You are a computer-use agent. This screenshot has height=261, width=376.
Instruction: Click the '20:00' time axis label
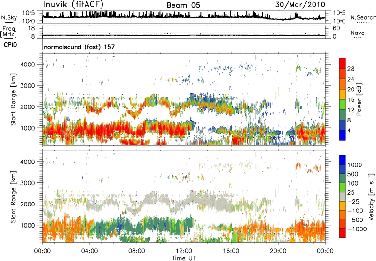(x=278, y=251)
